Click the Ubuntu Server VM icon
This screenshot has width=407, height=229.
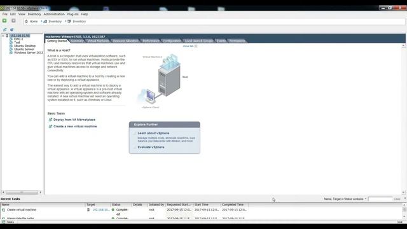(x=11, y=49)
